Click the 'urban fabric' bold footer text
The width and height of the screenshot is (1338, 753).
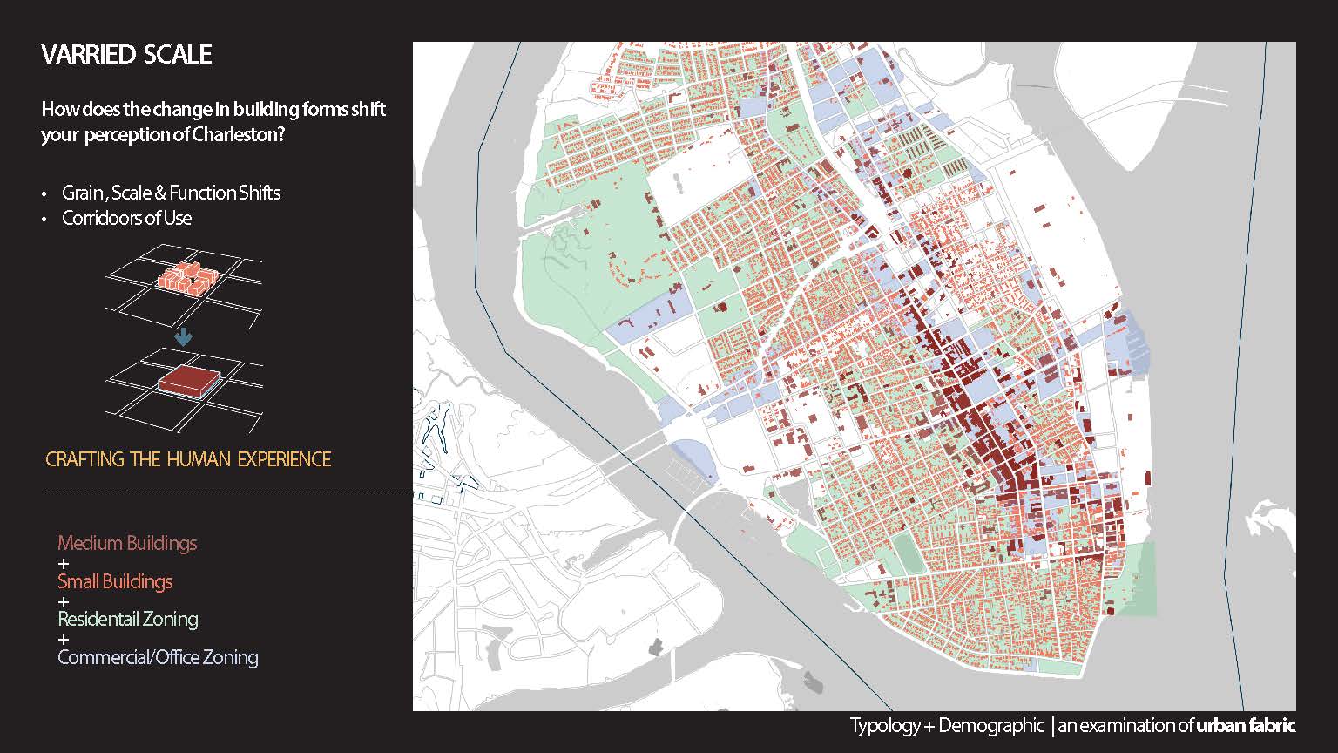tap(1246, 725)
